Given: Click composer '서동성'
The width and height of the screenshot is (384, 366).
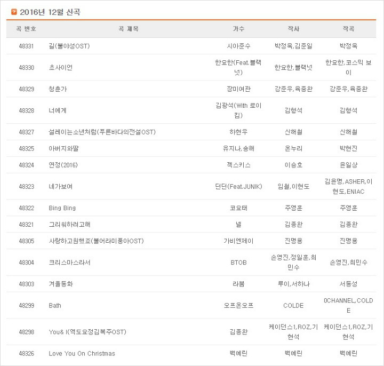Looking at the screenshot, I should point(348,284).
